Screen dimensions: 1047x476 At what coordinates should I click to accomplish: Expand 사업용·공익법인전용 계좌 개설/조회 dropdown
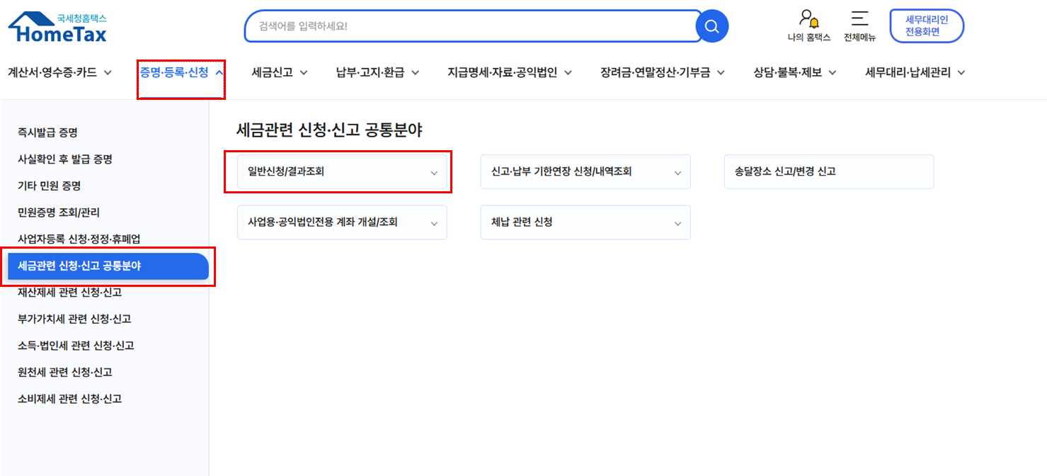coord(342,222)
